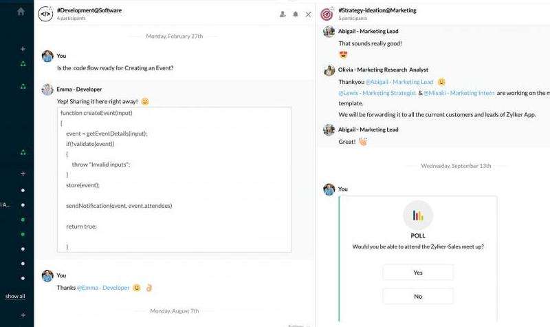Click the plus icon directly beneath Home
550x327 pixels.
coord(23,49)
